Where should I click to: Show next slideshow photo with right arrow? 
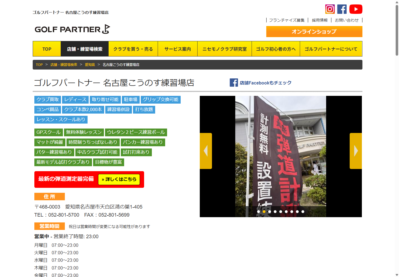[x=356, y=151]
